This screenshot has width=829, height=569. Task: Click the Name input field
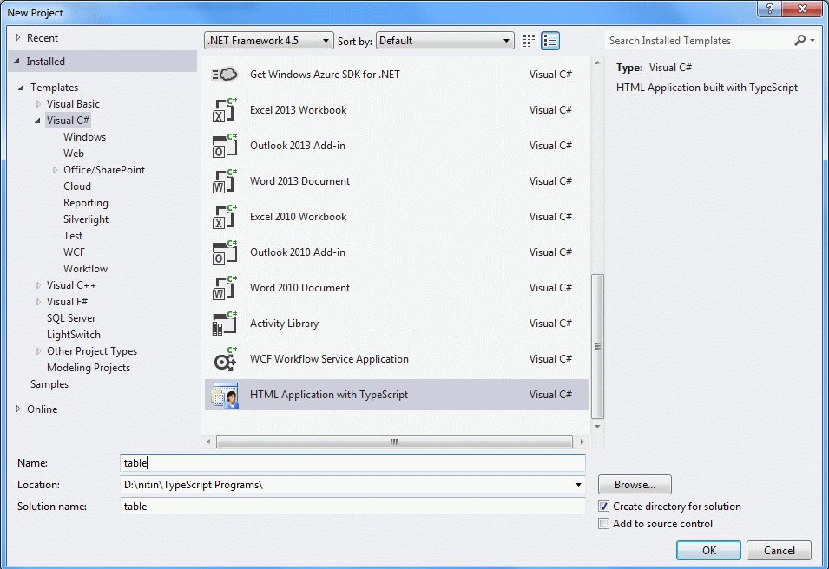[352, 463]
